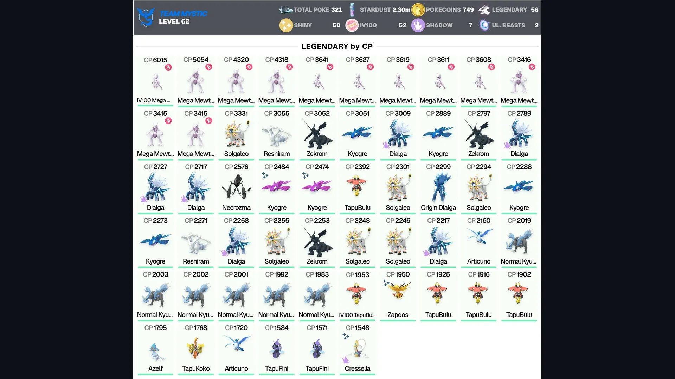The image size is (675, 379).
Task: Click the 'CP 2288' value
Action: coord(519,167)
